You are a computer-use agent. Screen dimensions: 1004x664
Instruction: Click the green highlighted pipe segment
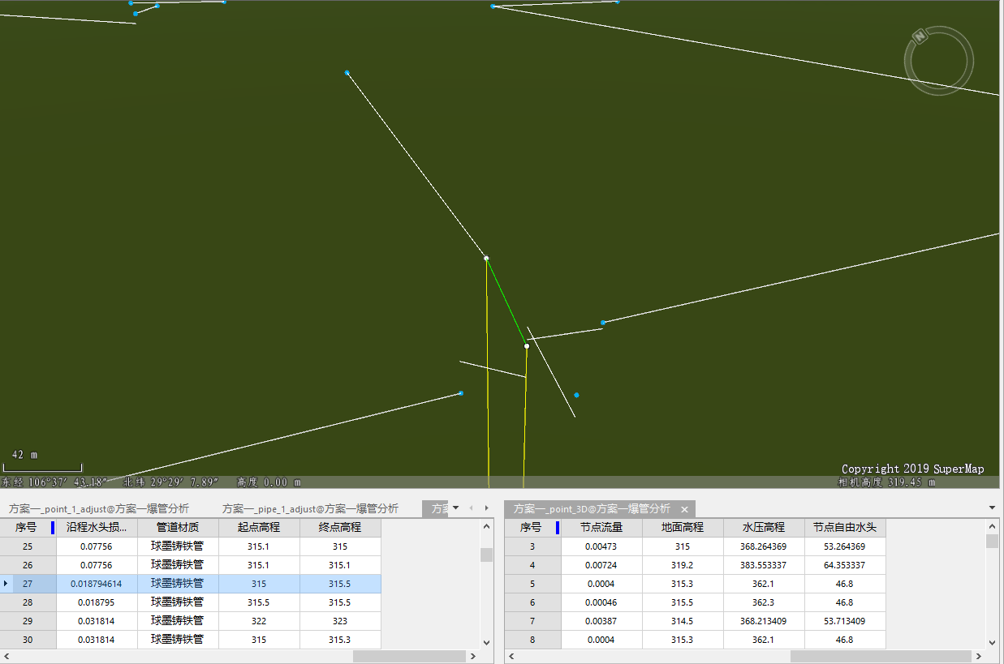pos(506,302)
